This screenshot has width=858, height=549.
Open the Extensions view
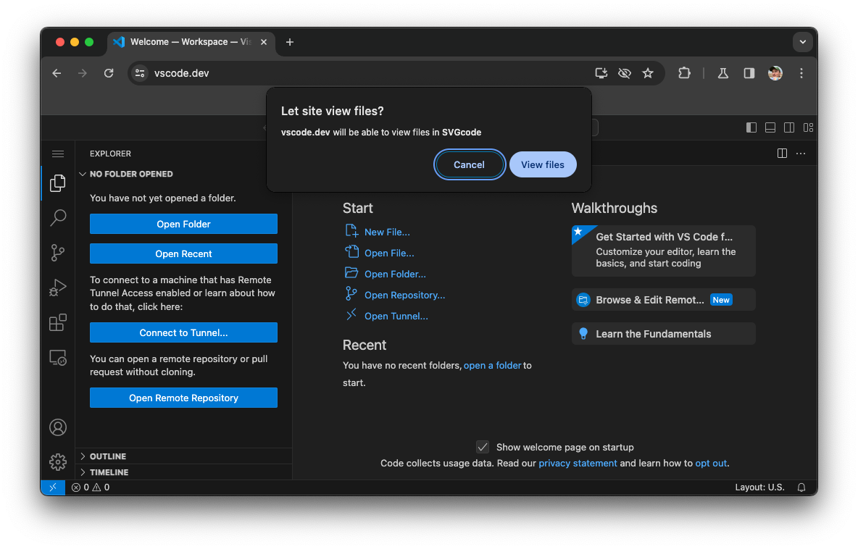(x=58, y=322)
